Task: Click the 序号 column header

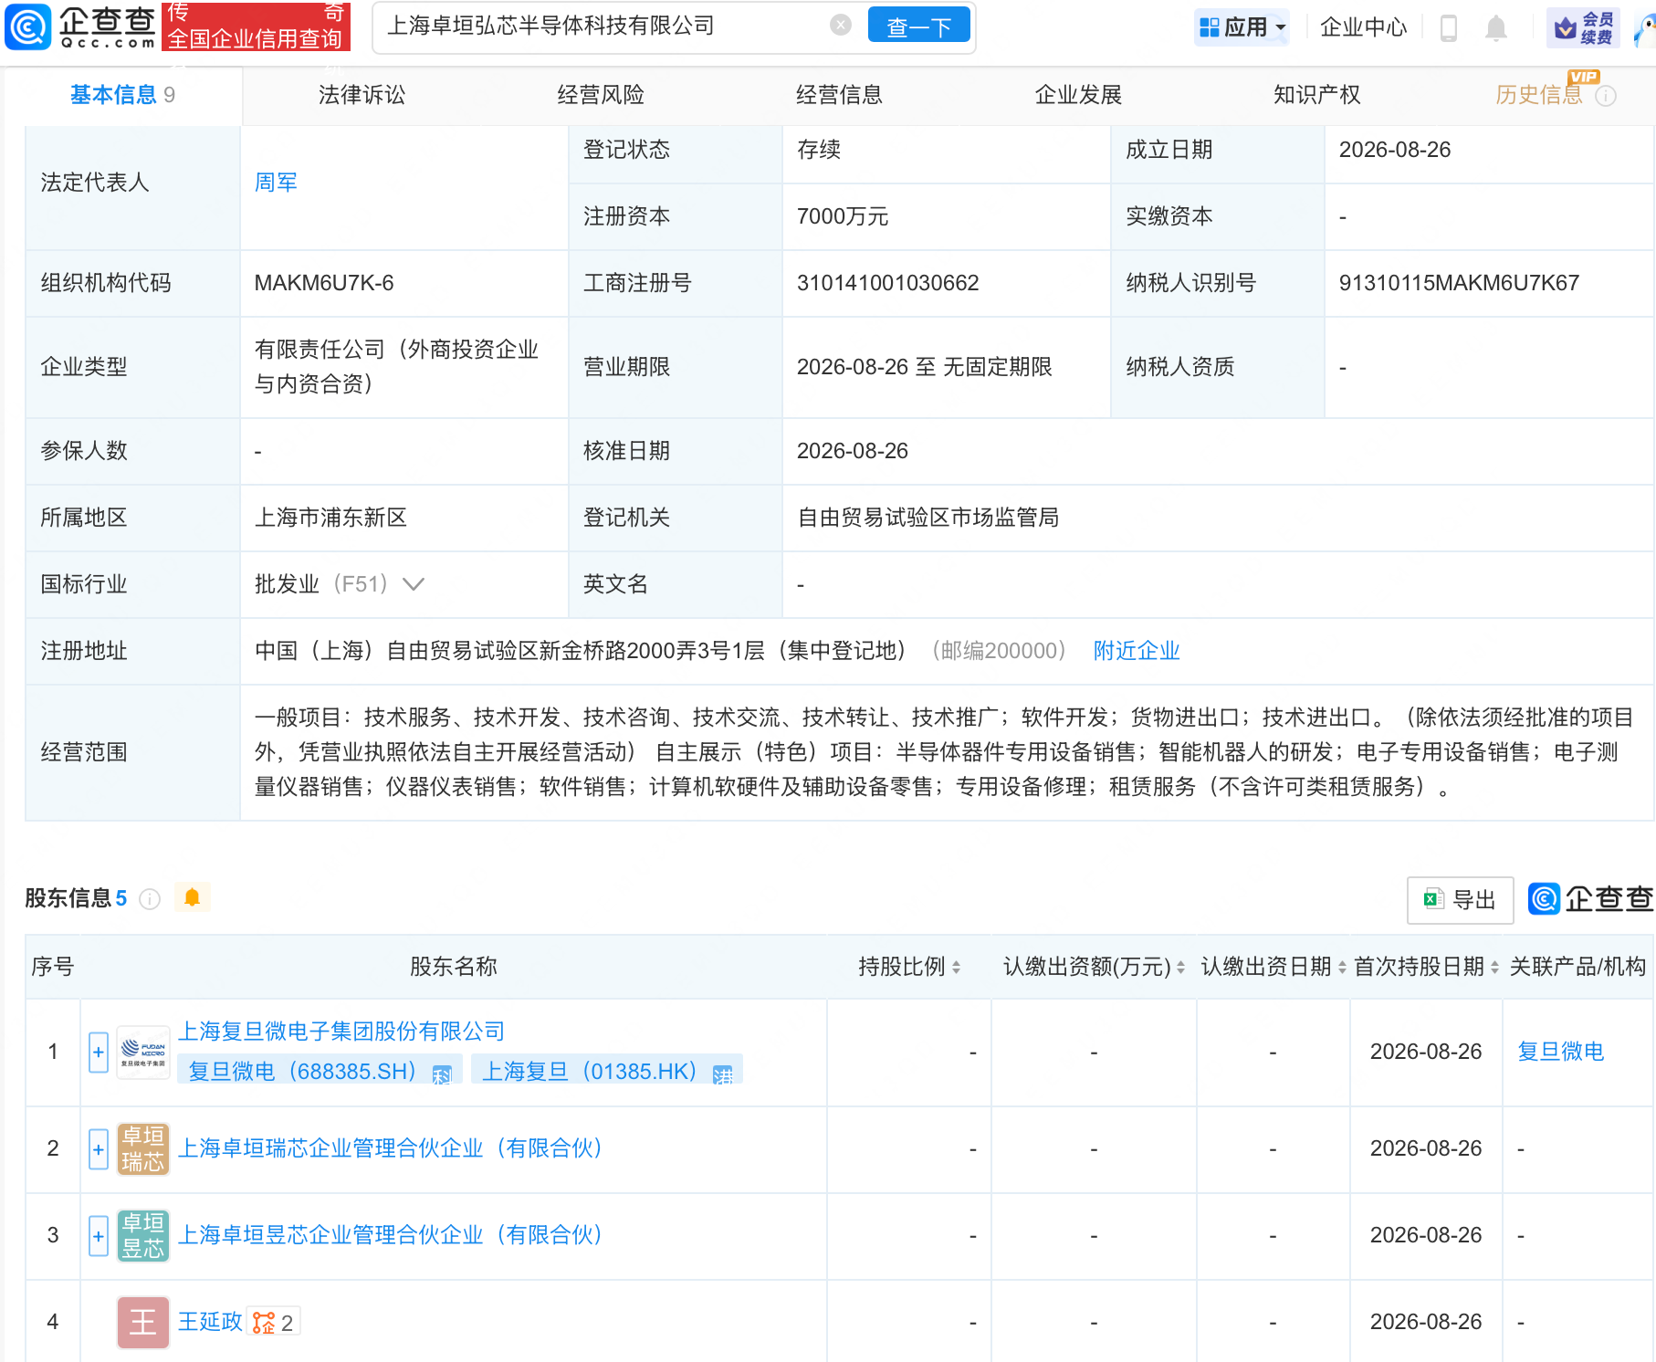Action: (53, 967)
